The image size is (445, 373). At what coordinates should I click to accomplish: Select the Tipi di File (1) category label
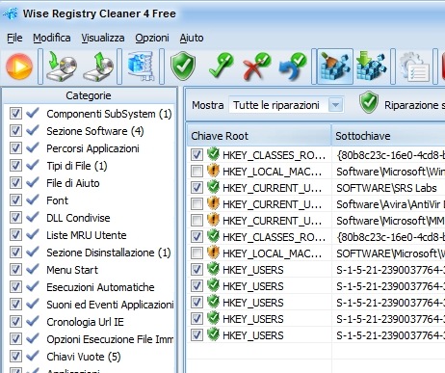(77, 166)
